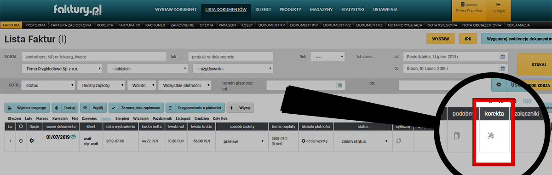Screen dimensions: 552x175
Task: Switch to the FAKTURA tab
Action: (11, 25)
